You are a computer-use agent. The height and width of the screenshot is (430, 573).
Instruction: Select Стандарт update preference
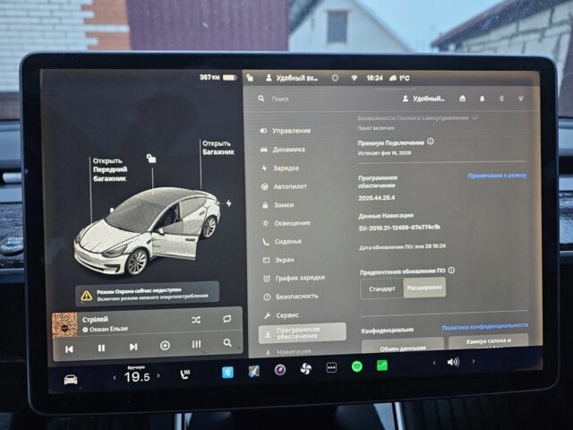(382, 288)
